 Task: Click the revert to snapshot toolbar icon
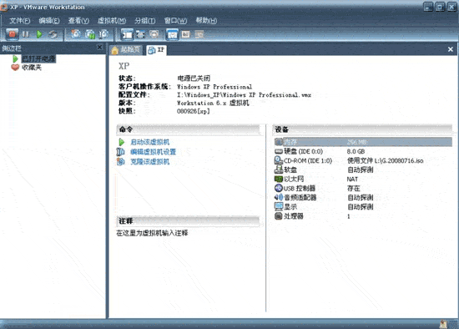coord(90,34)
